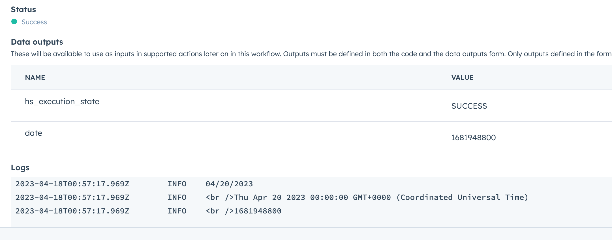Click the Data outputs section heading
The height and width of the screenshot is (240, 612).
click(x=37, y=42)
